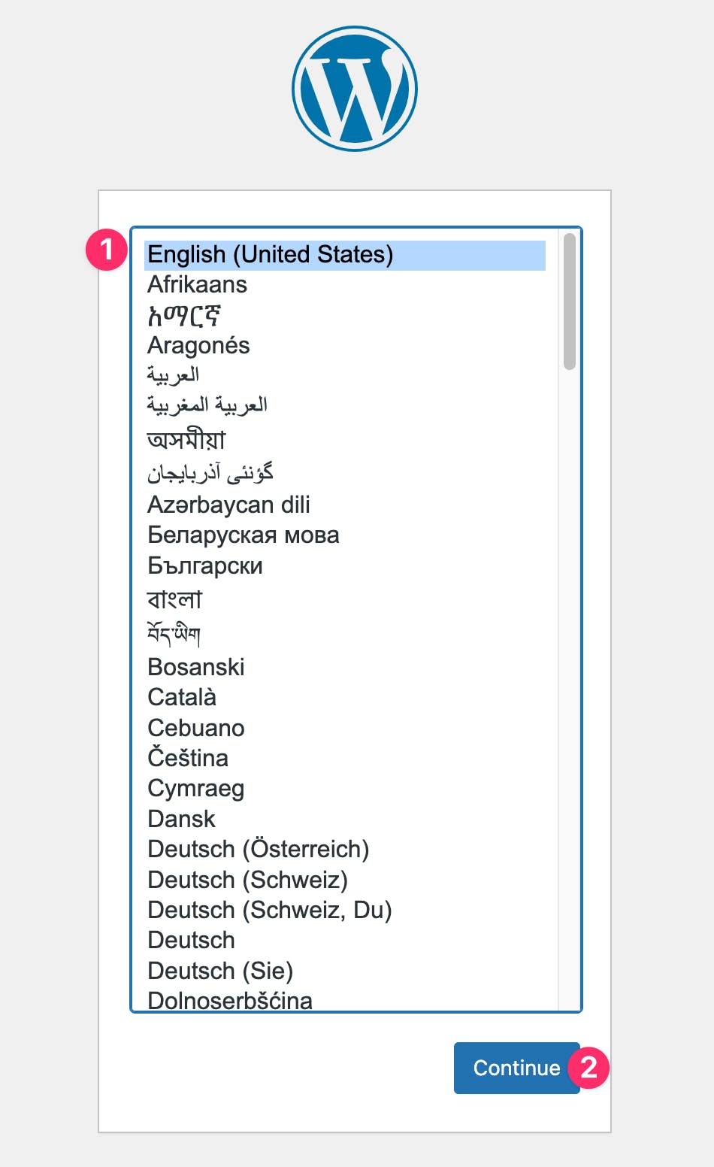This screenshot has height=1167, width=714.
Task: Select Deutsch (Schweiz, Du) option
Action: click(x=270, y=910)
